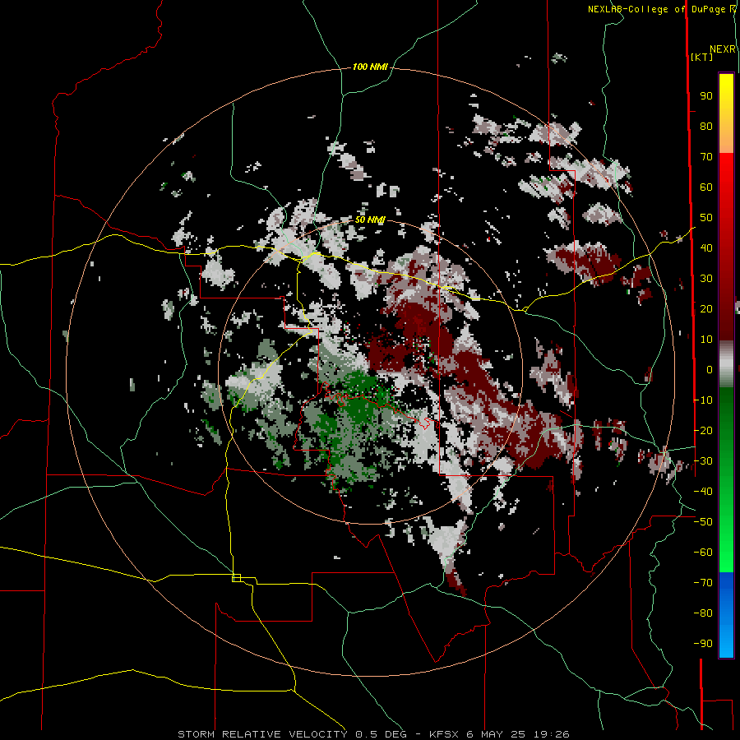Click the -60 knot scale label
The image size is (740, 740).
click(703, 553)
